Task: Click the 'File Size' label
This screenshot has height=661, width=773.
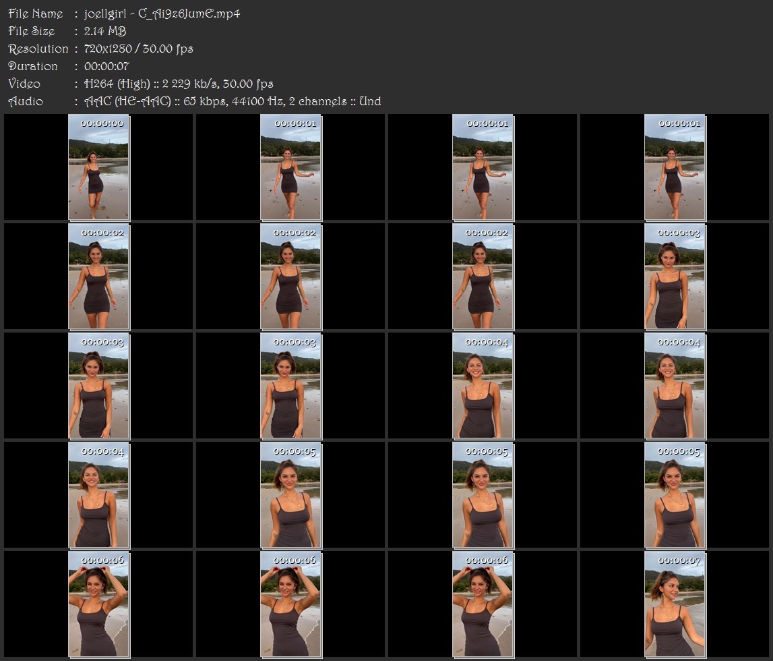Action: [x=32, y=31]
